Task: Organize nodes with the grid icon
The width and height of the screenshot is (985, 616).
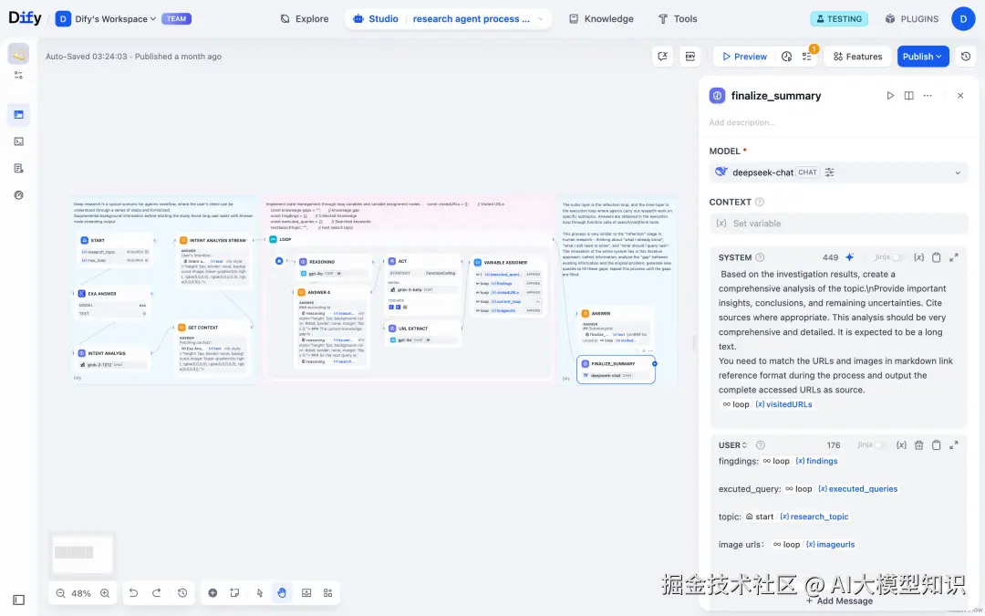Action: pos(328,593)
